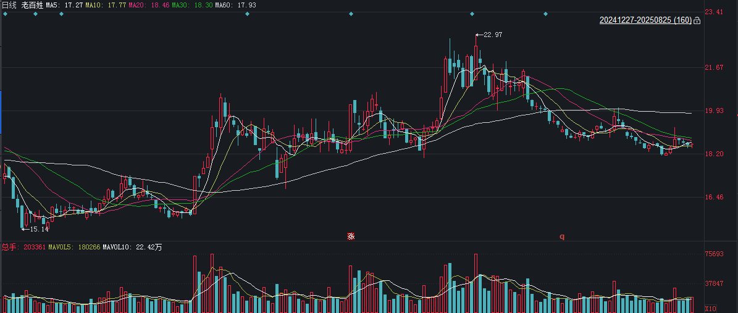Select the green MA30 indicator label
Viewport: 738px width, 313px height.
tap(190, 5)
